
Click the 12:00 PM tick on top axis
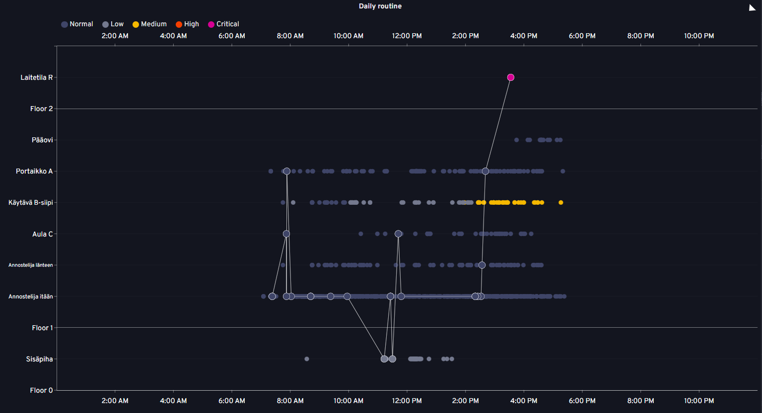[x=407, y=36]
